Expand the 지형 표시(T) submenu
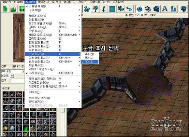Image resolution: width=189 pixels, height=137 pixels. tap(53, 65)
